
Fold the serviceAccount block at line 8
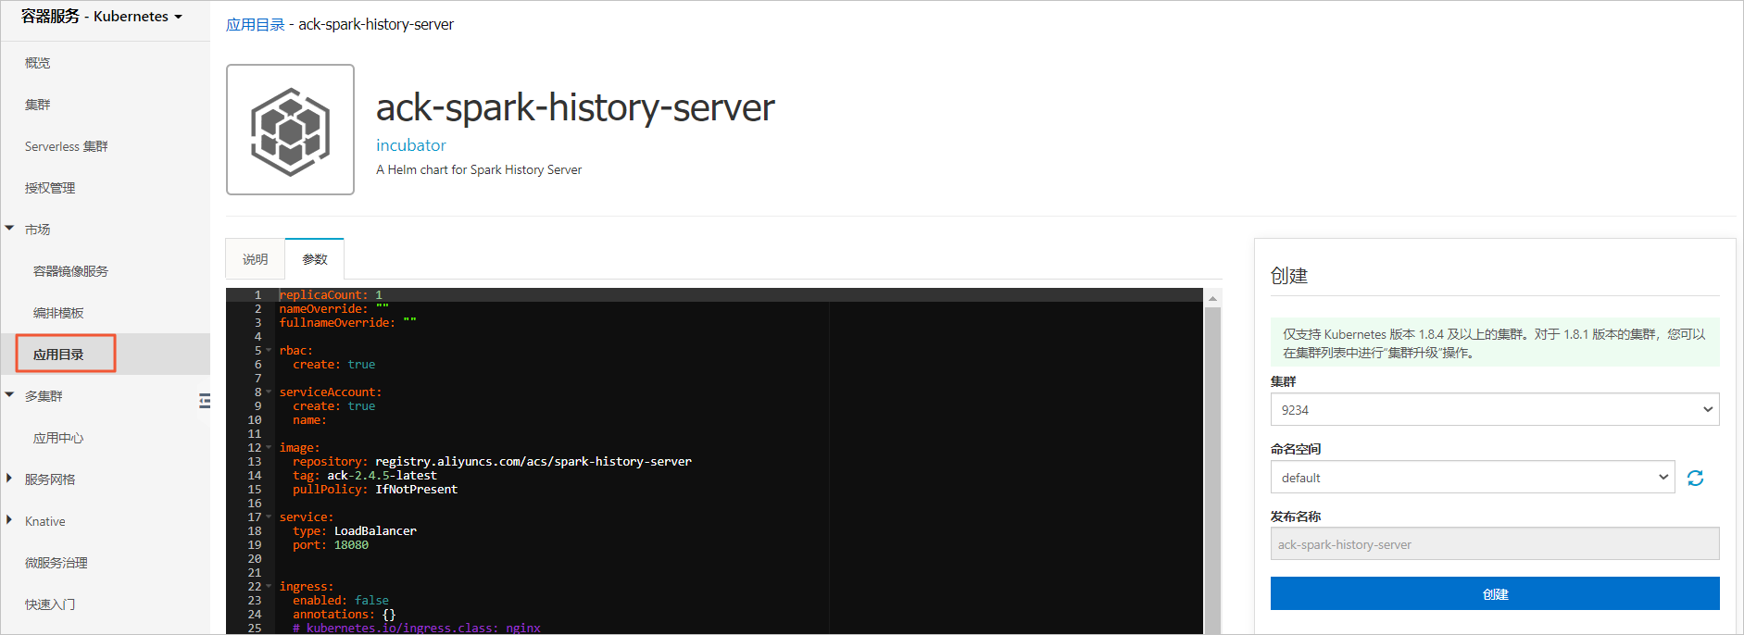point(269,392)
